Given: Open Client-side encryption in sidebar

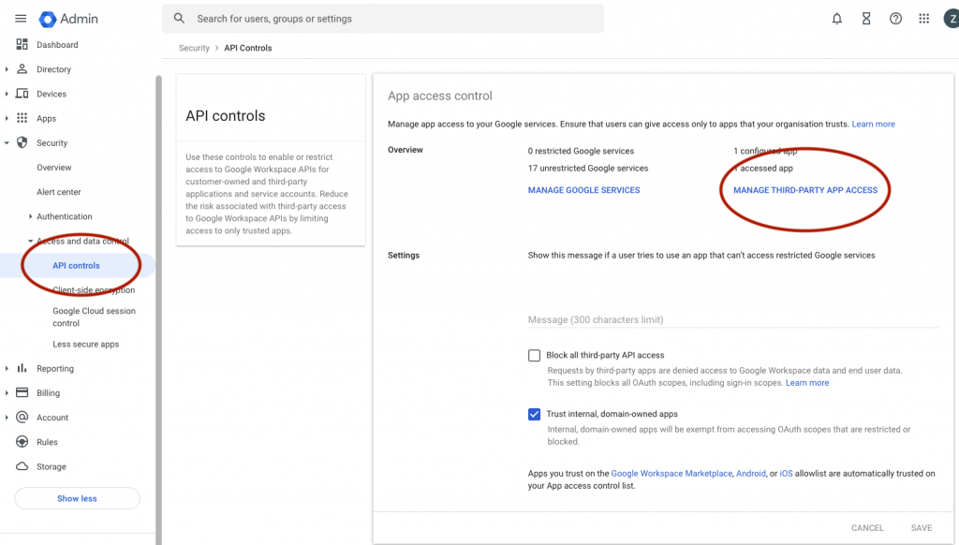Looking at the screenshot, I should click(94, 290).
